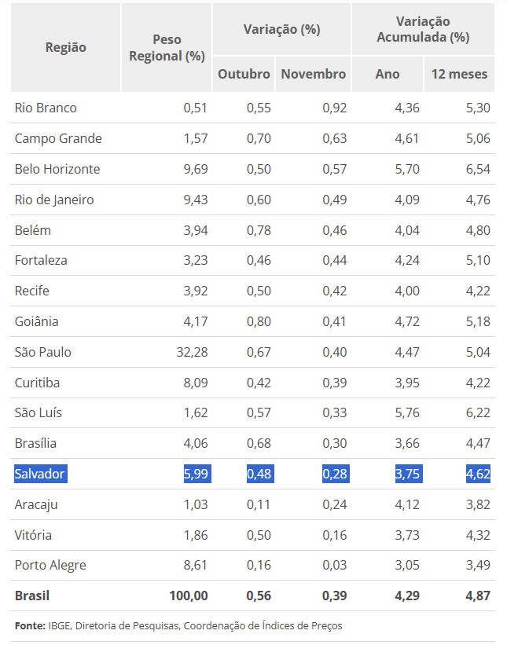Image resolution: width=507 pixels, height=645 pixels.
Task: Select the Novembro column header
Action: click(x=313, y=74)
